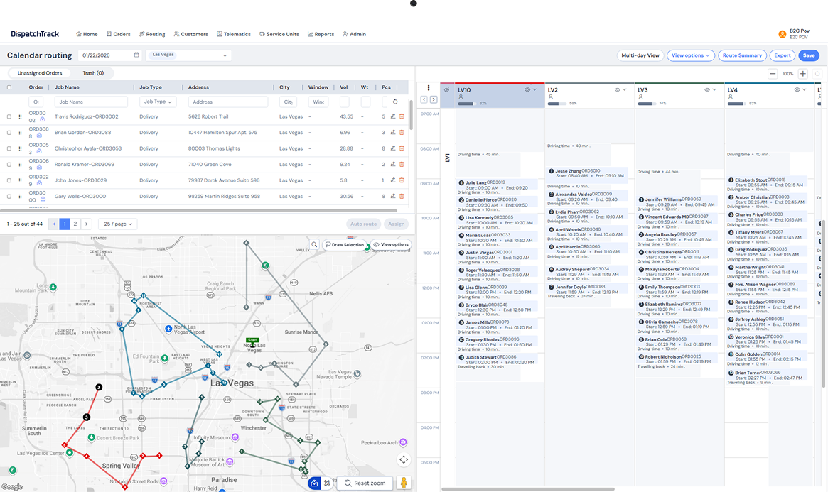Select the crossed-tools icon on the map toolbar
Image resolution: width=828 pixels, height=492 pixels.
pyautogui.click(x=327, y=483)
